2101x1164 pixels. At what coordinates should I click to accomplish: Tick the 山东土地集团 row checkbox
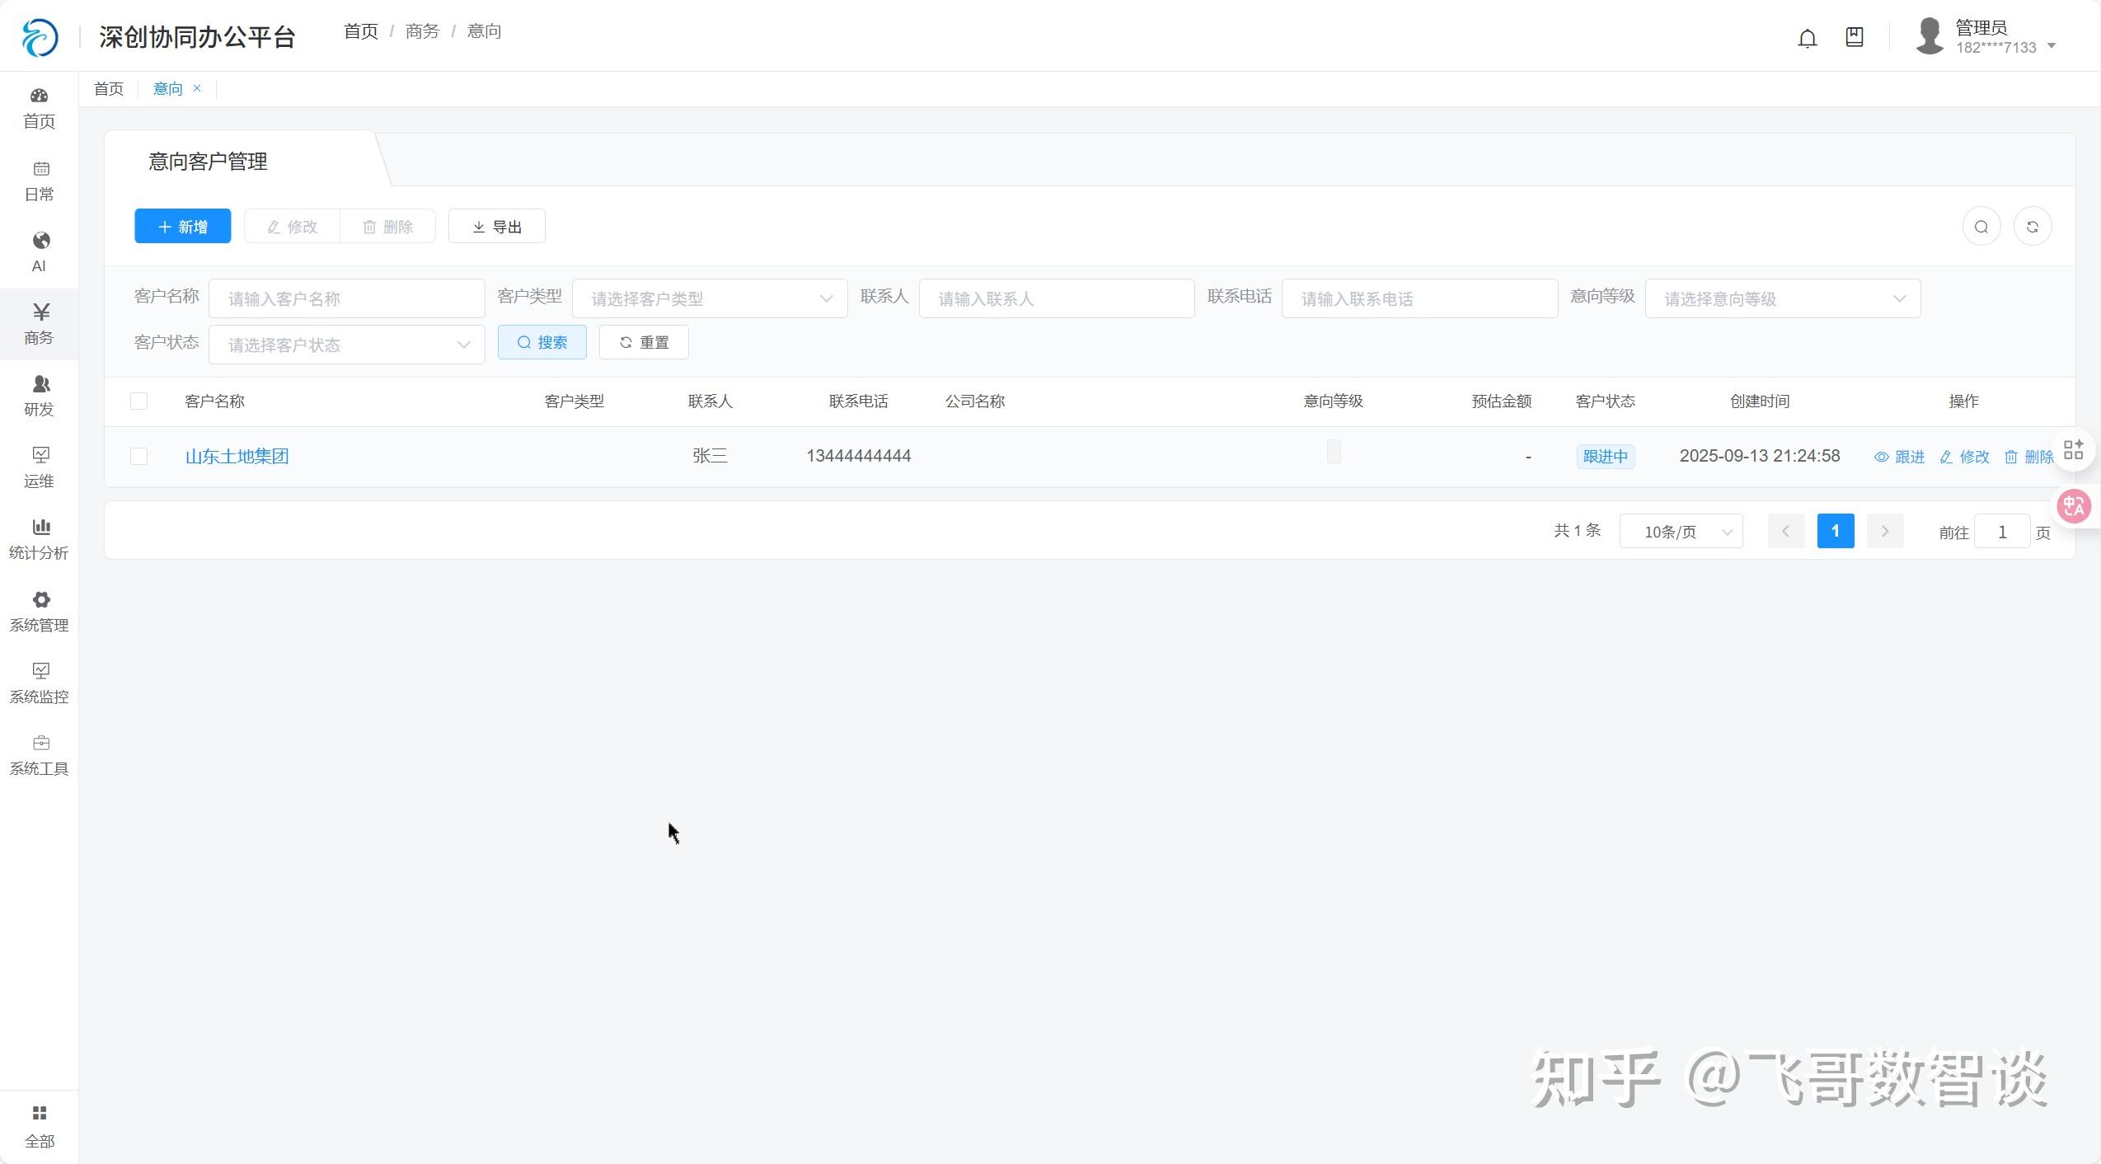click(138, 457)
